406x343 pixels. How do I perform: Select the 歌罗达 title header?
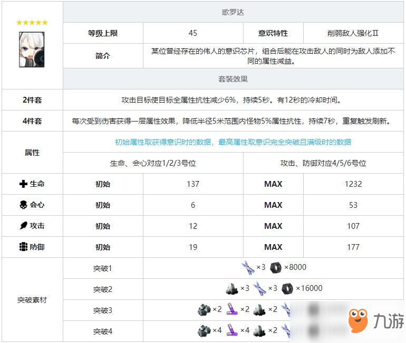tap(233, 12)
